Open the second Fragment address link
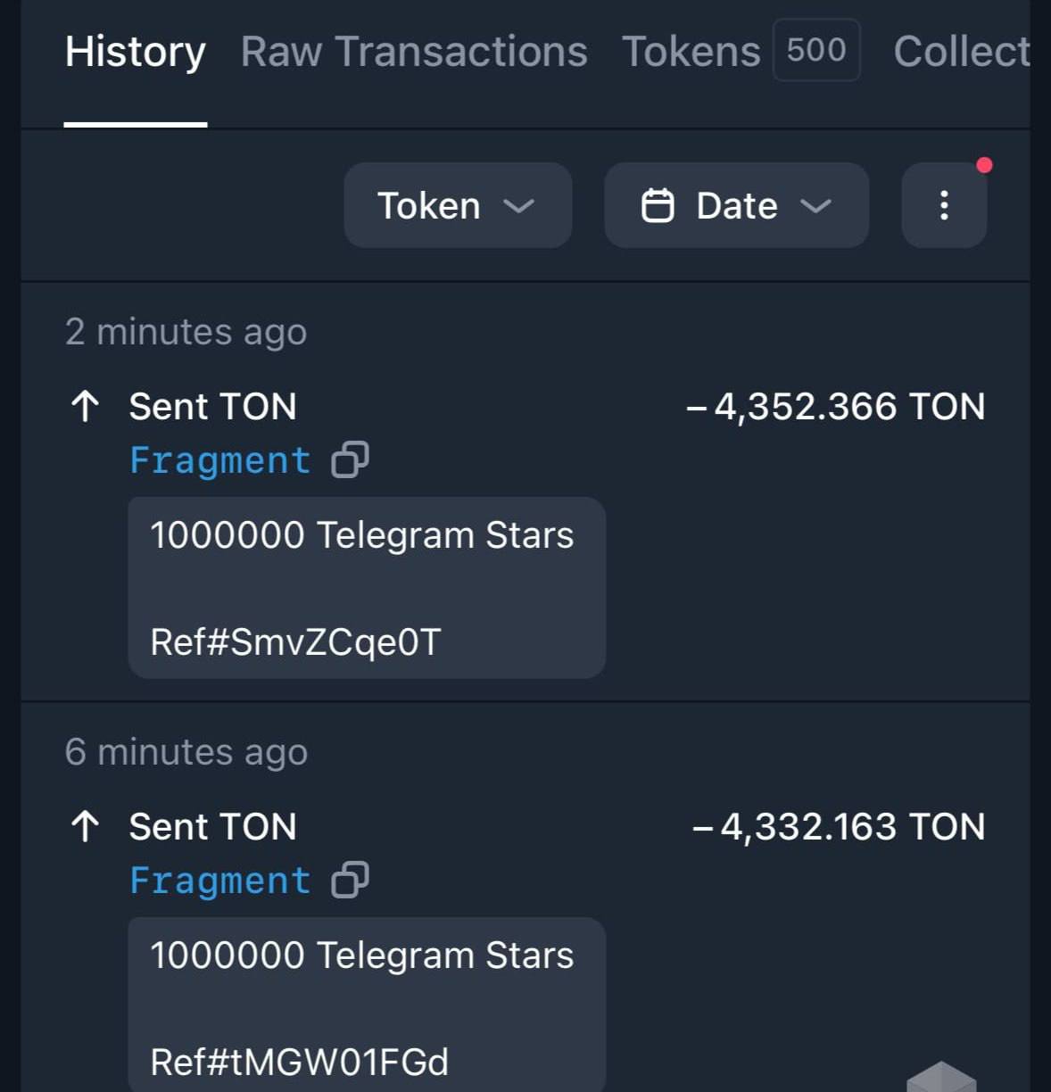Image resolution: width=1051 pixels, height=1092 pixels. tap(220, 881)
